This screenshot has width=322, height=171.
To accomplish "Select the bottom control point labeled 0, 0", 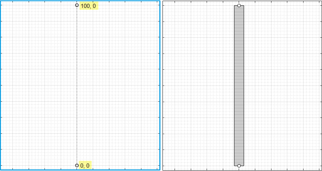I will click(x=77, y=165).
